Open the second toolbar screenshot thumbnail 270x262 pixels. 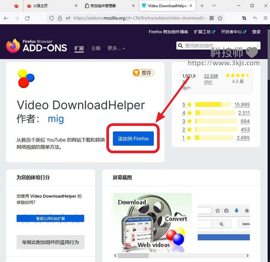(x=224, y=222)
